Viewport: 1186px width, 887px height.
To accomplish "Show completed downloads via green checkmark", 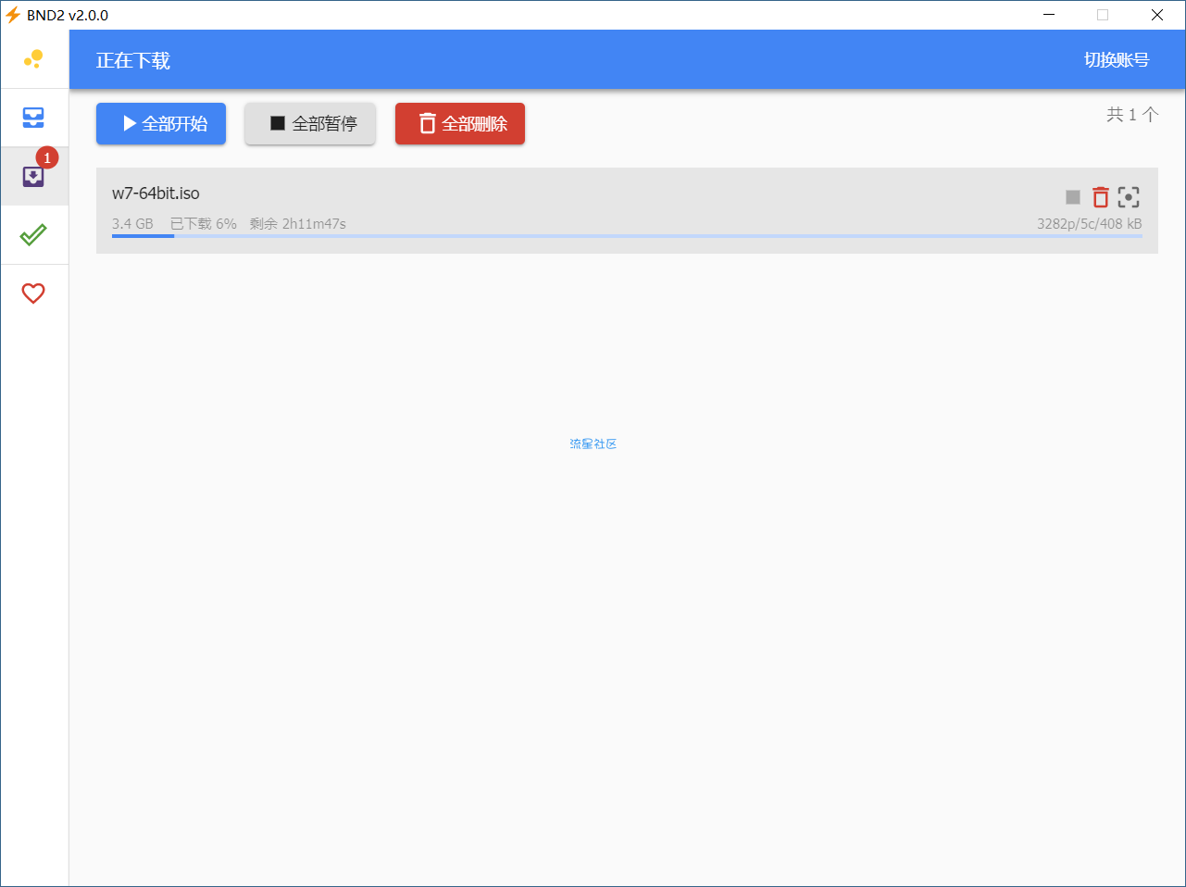I will point(33,235).
